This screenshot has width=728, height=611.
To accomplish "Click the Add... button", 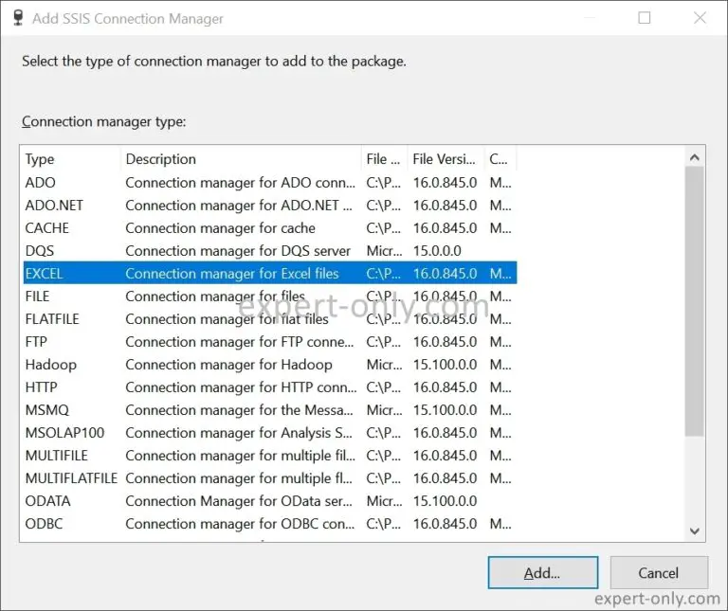I will [543, 573].
